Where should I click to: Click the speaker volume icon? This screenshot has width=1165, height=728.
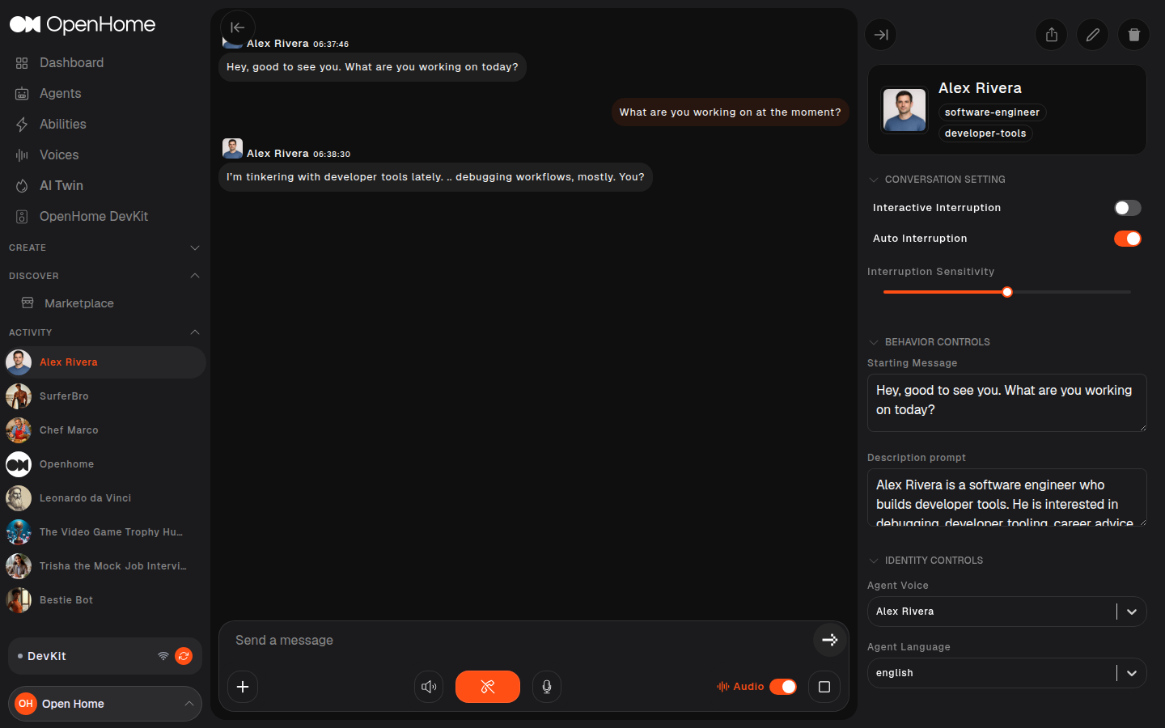click(429, 687)
